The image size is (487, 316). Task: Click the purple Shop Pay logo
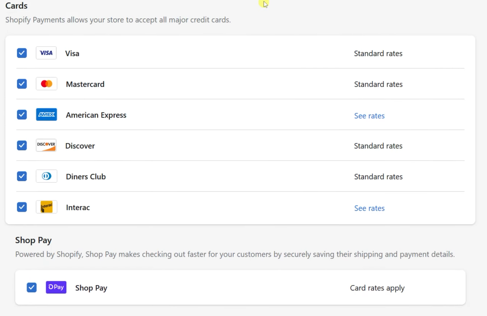pos(56,287)
